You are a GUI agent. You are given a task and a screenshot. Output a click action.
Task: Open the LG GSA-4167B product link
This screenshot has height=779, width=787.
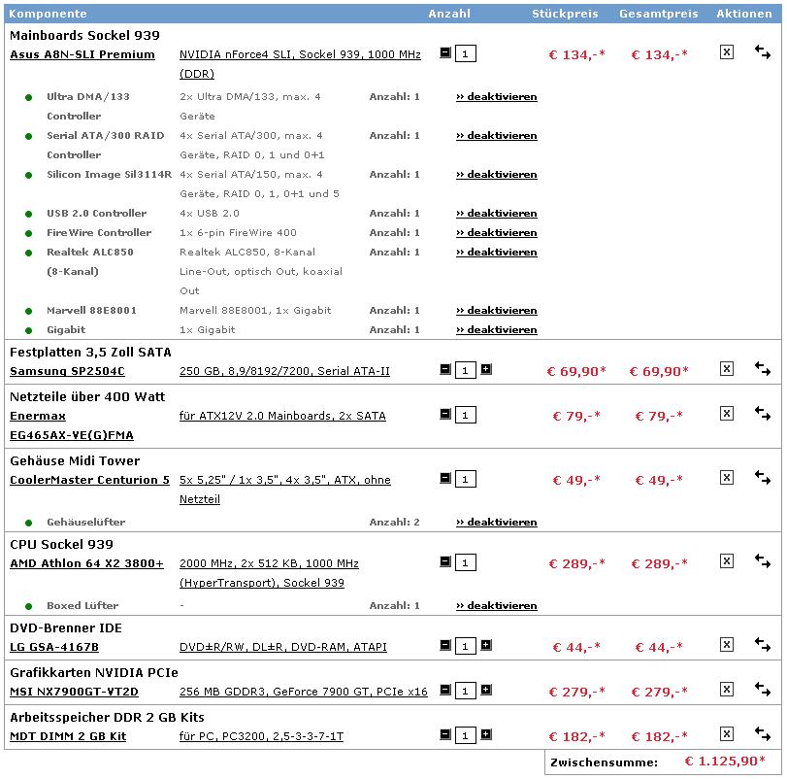click(x=54, y=647)
